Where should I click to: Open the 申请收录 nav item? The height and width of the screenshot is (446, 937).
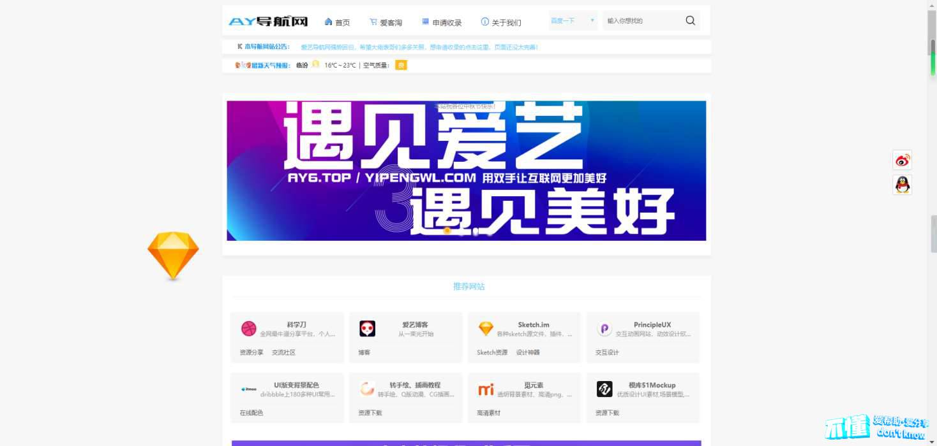coord(442,22)
